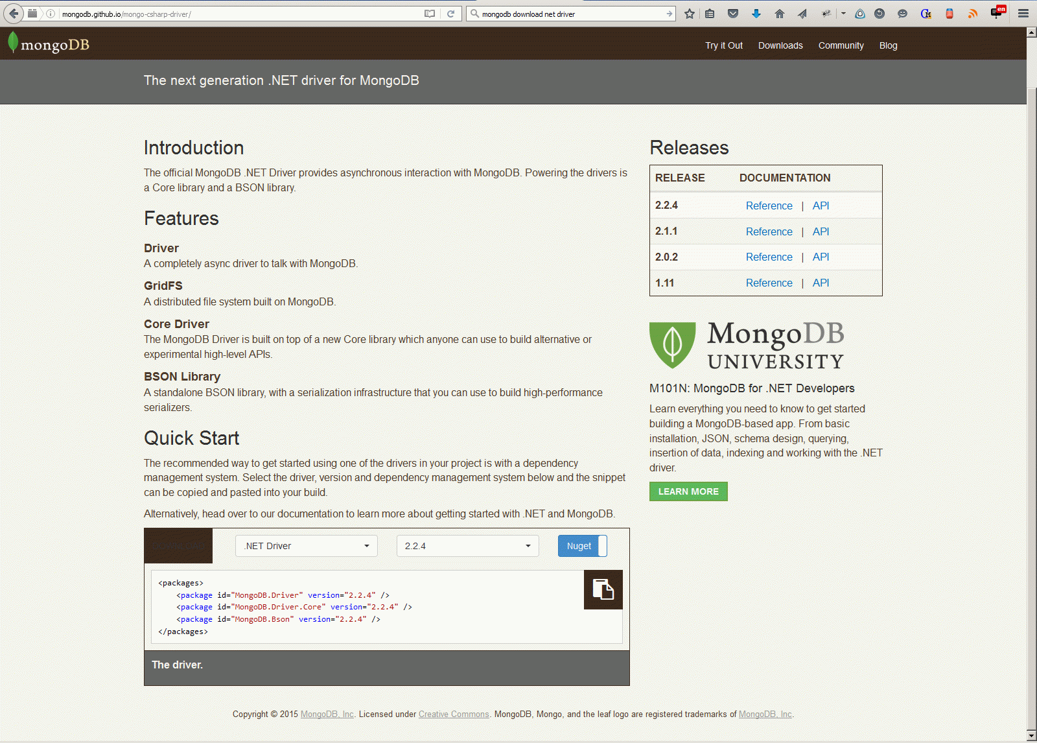
Task: Save page to Pocket
Action: (733, 14)
